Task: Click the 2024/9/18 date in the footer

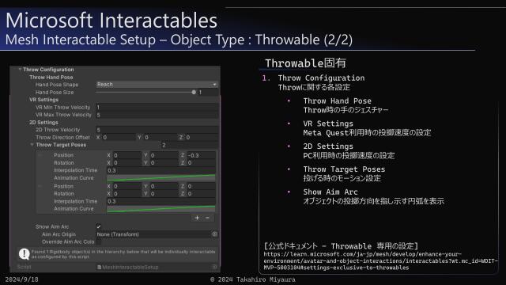Action: click(21, 279)
